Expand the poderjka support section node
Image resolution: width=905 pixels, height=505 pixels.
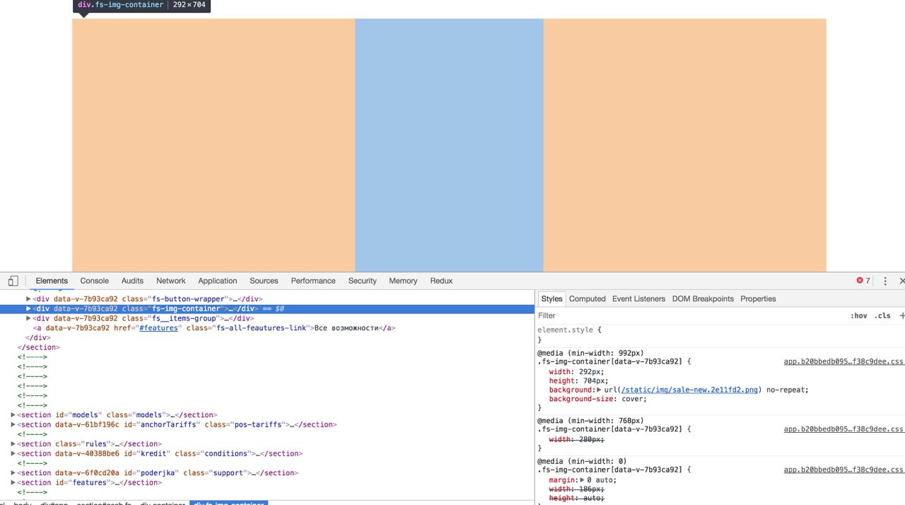point(13,473)
